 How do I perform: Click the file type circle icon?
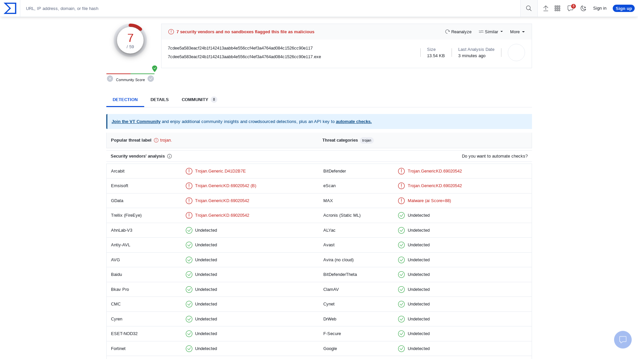pyautogui.click(x=516, y=53)
